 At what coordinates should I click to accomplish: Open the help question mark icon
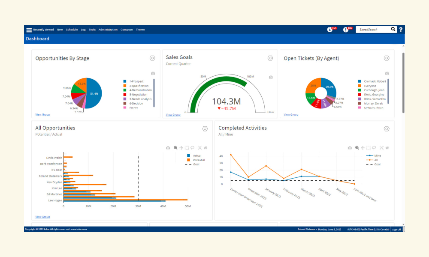[401, 30]
